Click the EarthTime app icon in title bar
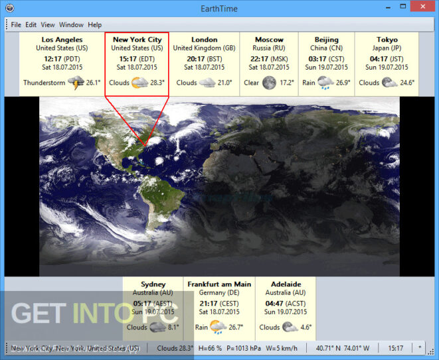Screen dimensions: 439x360 tap(10, 9)
